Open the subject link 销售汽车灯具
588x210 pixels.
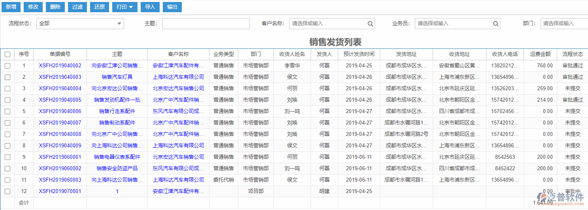117,77
